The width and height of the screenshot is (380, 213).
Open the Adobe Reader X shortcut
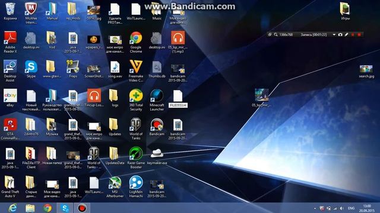point(10,42)
